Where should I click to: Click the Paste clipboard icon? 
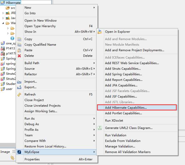point(19,50)
